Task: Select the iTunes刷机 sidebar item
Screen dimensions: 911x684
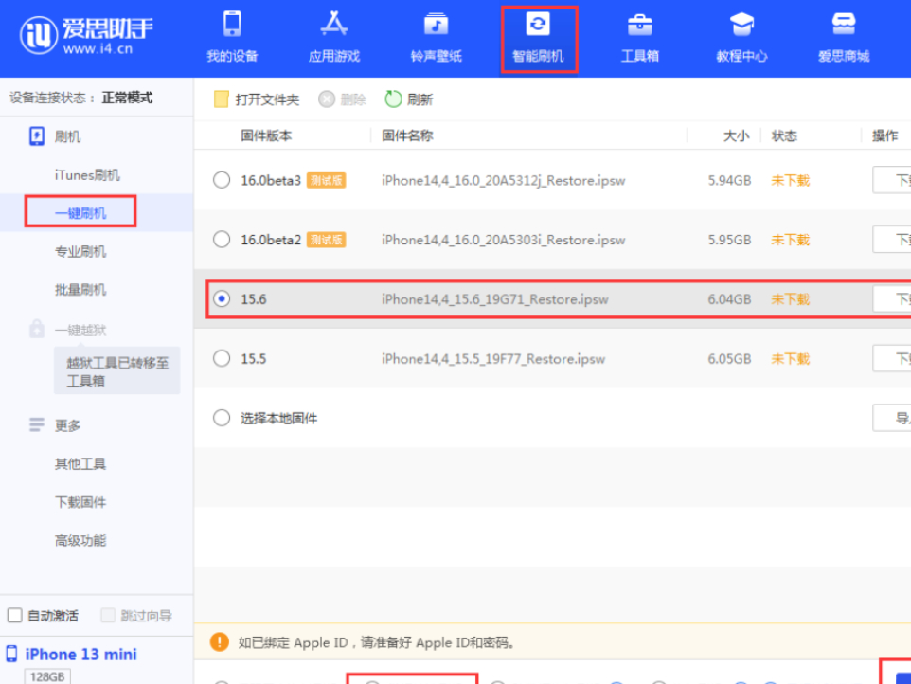Action: click(87, 175)
